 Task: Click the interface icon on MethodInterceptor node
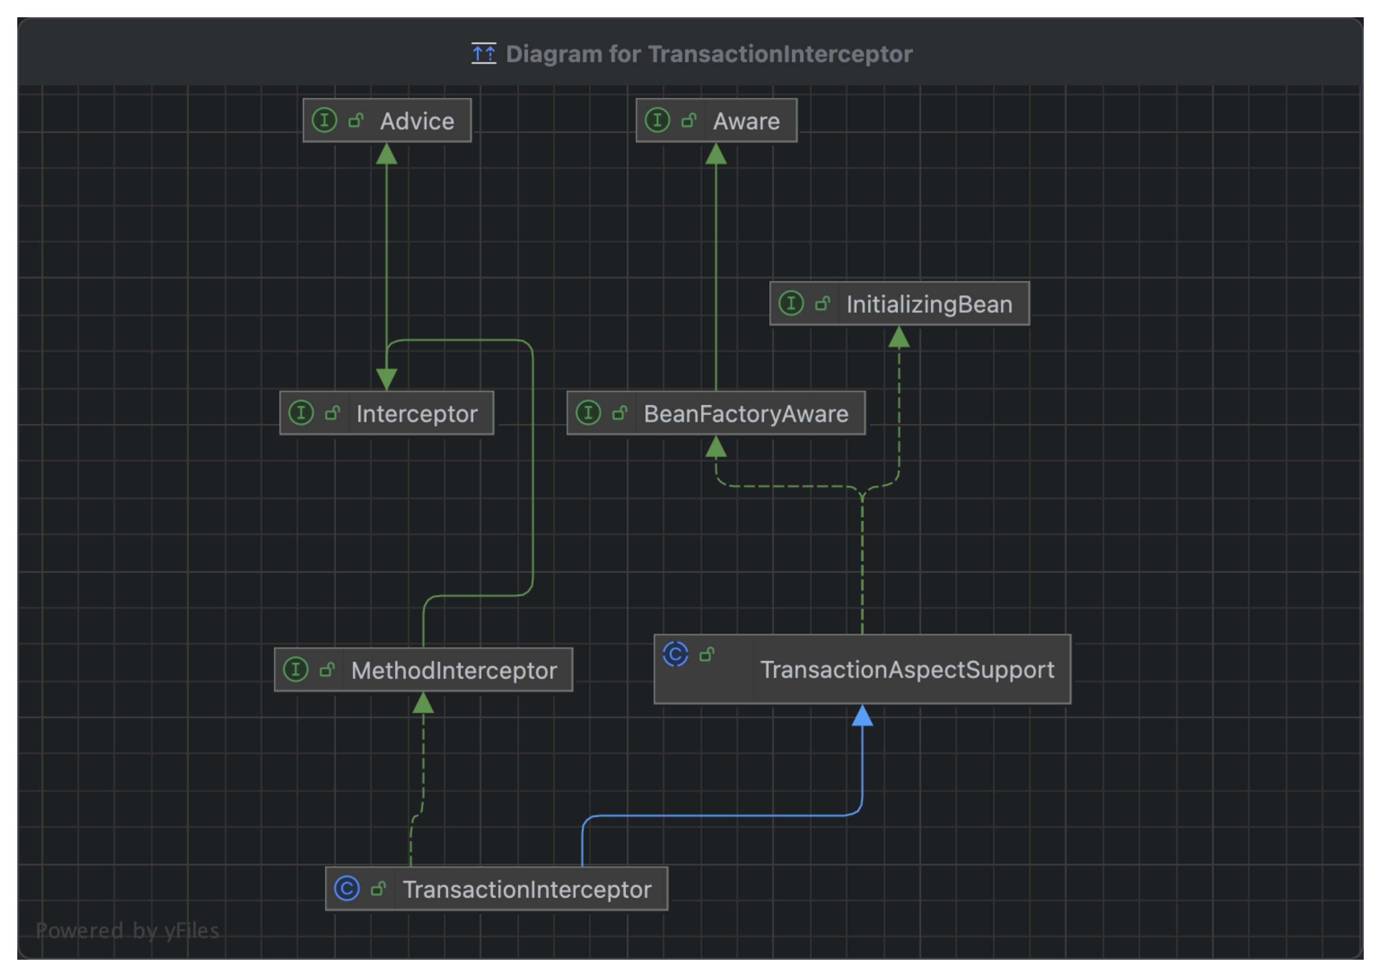[296, 670]
